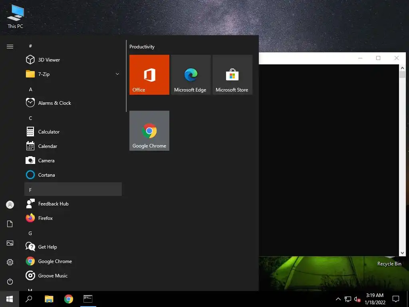Viewport: 409px width, 307px height.
Task: Launch Camera app
Action: tap(73, 161)
